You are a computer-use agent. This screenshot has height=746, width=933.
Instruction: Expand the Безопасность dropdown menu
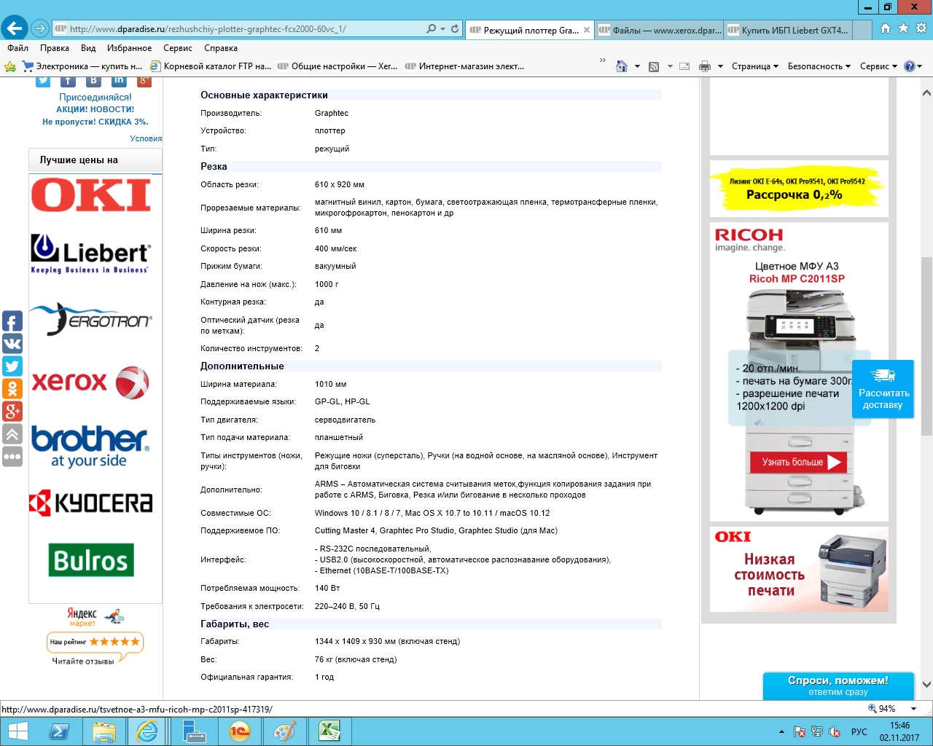tap(819, 66)
